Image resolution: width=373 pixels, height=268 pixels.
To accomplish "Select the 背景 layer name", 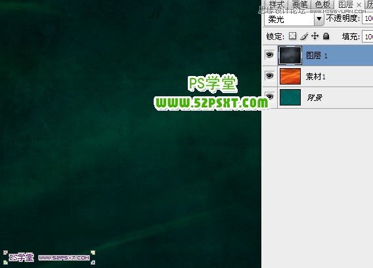I will [x=315, y=98].
